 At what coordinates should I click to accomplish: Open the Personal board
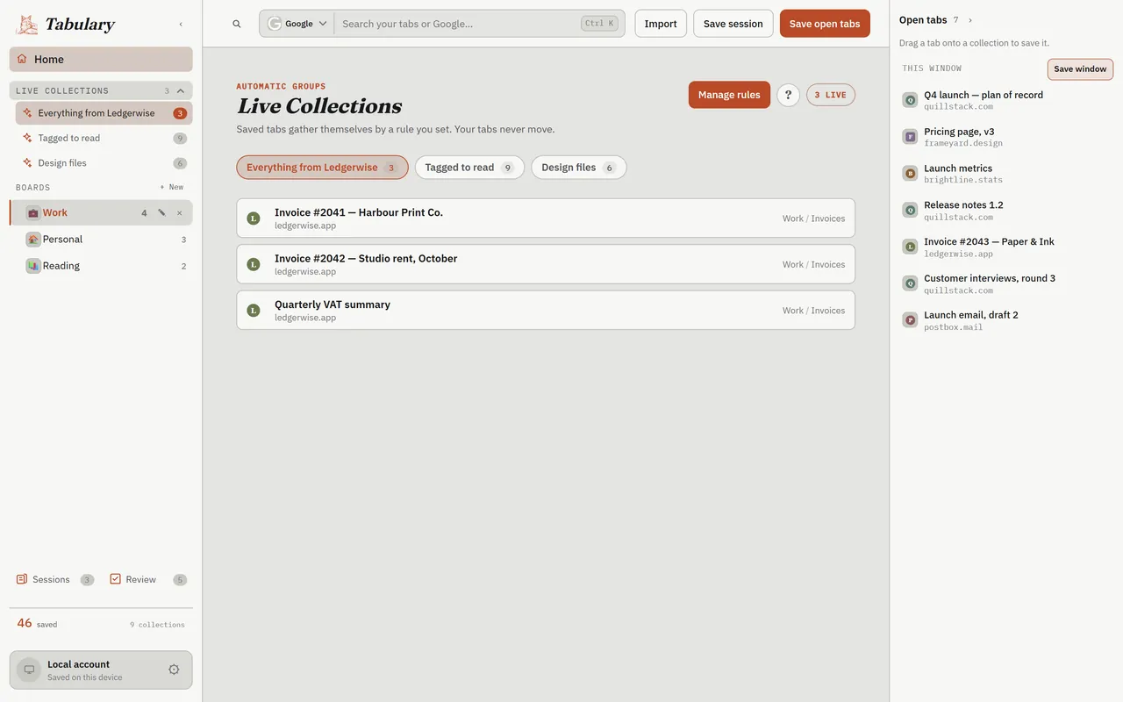coord(101,240)
